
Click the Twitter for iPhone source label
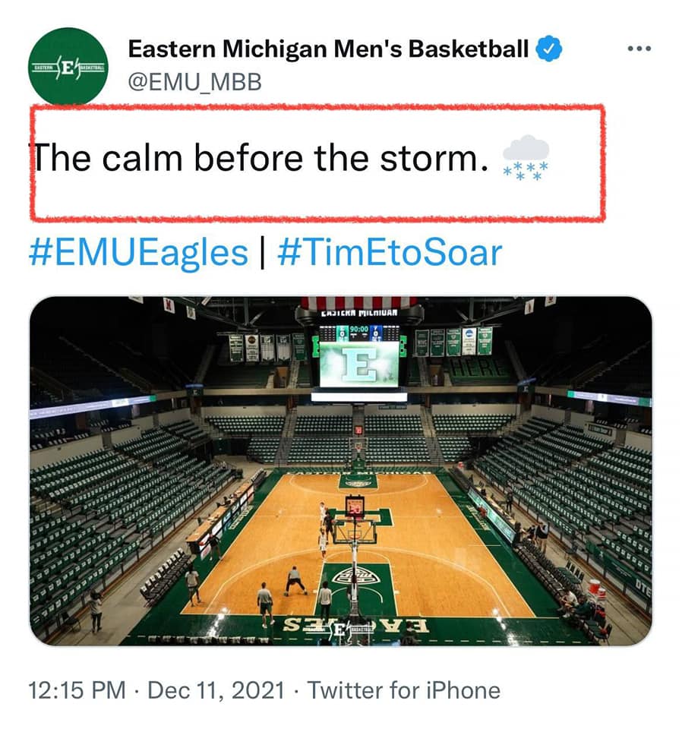404,690
